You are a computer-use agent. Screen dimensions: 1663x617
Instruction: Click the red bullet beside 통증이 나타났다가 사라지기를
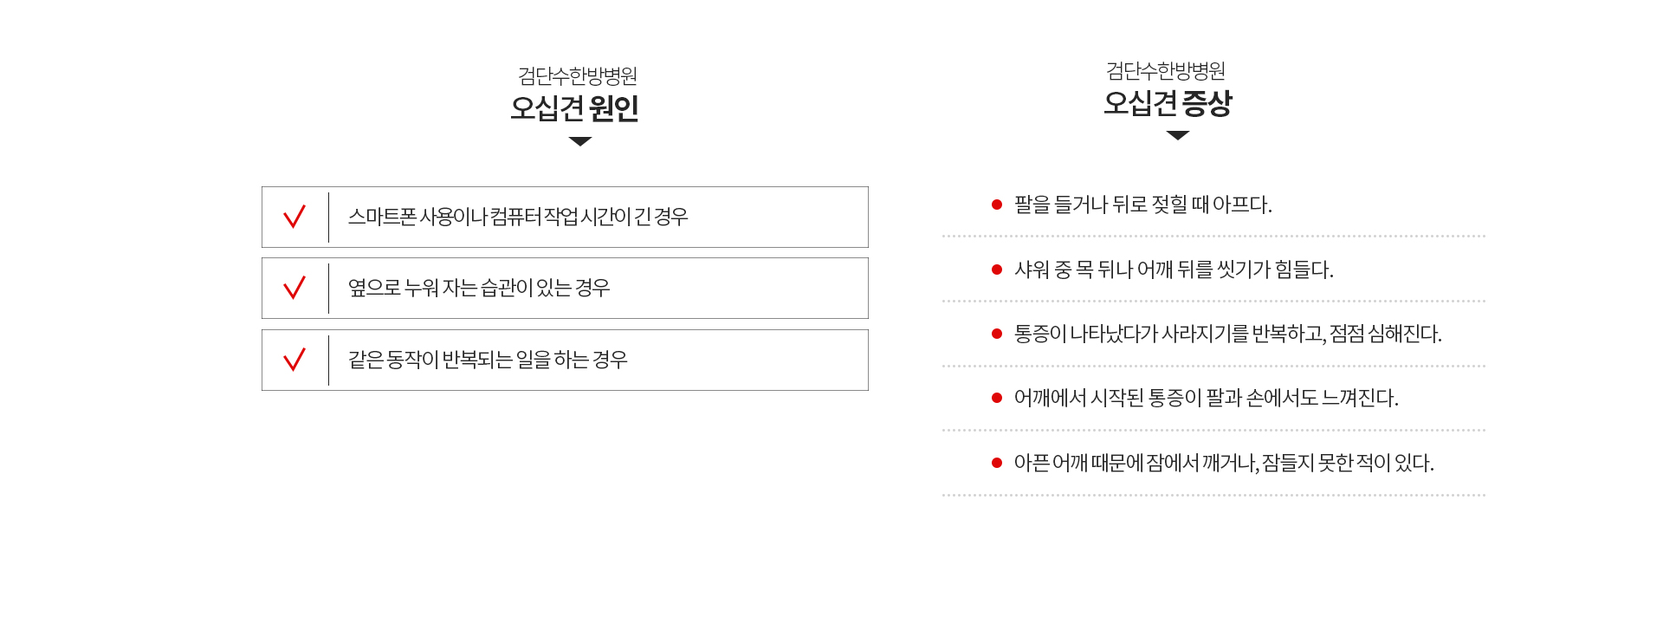(997, 334)
